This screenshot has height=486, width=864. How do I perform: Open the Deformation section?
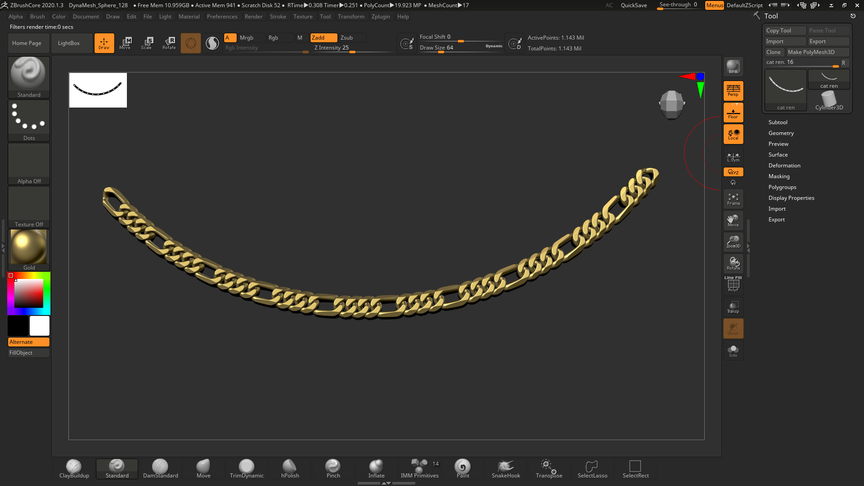pos(784,166)
